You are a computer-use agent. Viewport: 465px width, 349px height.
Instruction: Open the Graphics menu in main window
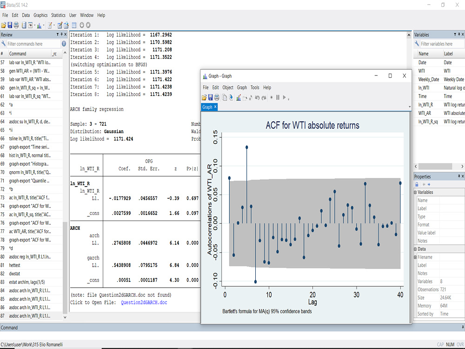[40, 15]
